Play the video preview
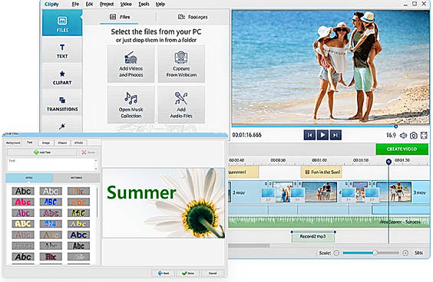The image size is (433, 282). (322, 135)
